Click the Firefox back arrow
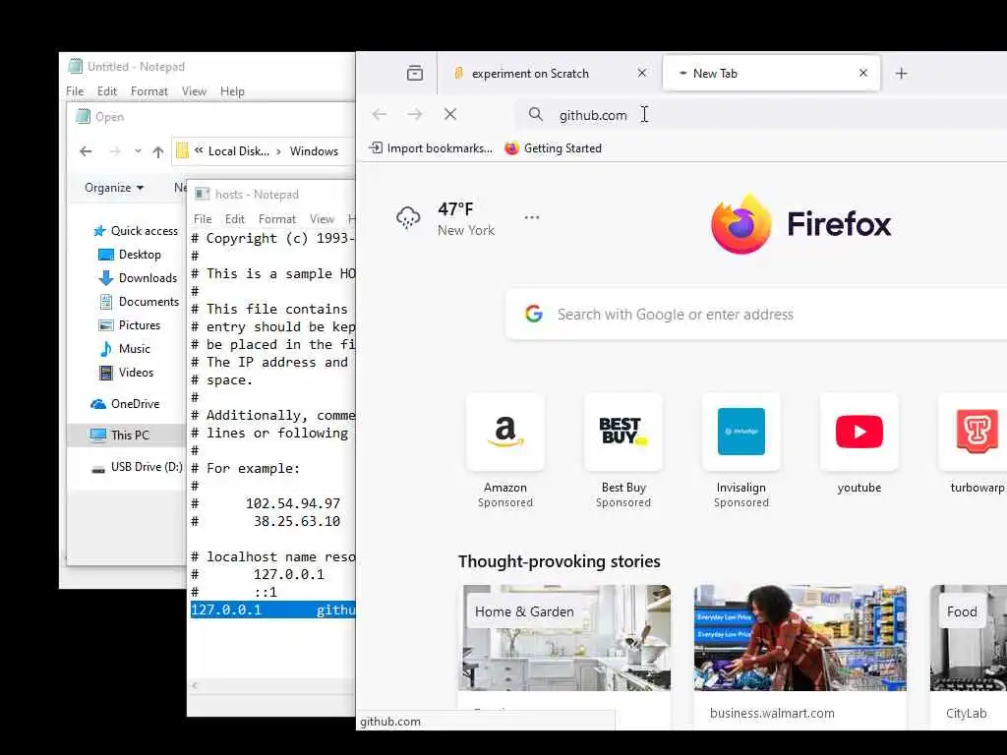Viewport: 1007px width, 755px height. 380,114
